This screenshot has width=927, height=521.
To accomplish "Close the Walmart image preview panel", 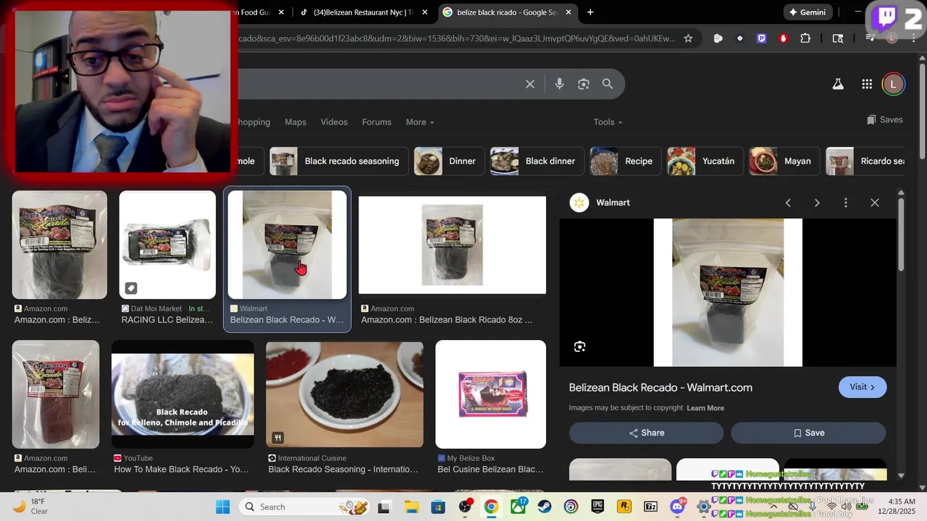I will coord(875,203).
